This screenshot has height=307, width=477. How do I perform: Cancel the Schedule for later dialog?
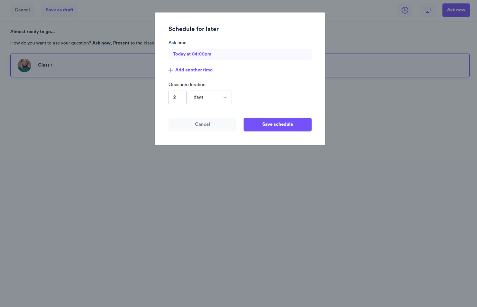tap(202, 124)
